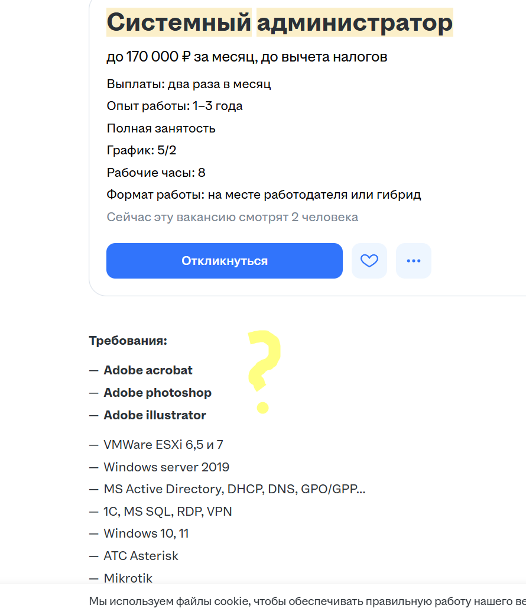Click the Adobe acrobat requirement
Image resolution: width=526 pixels, height=608 pixels.
click(148, 370)
